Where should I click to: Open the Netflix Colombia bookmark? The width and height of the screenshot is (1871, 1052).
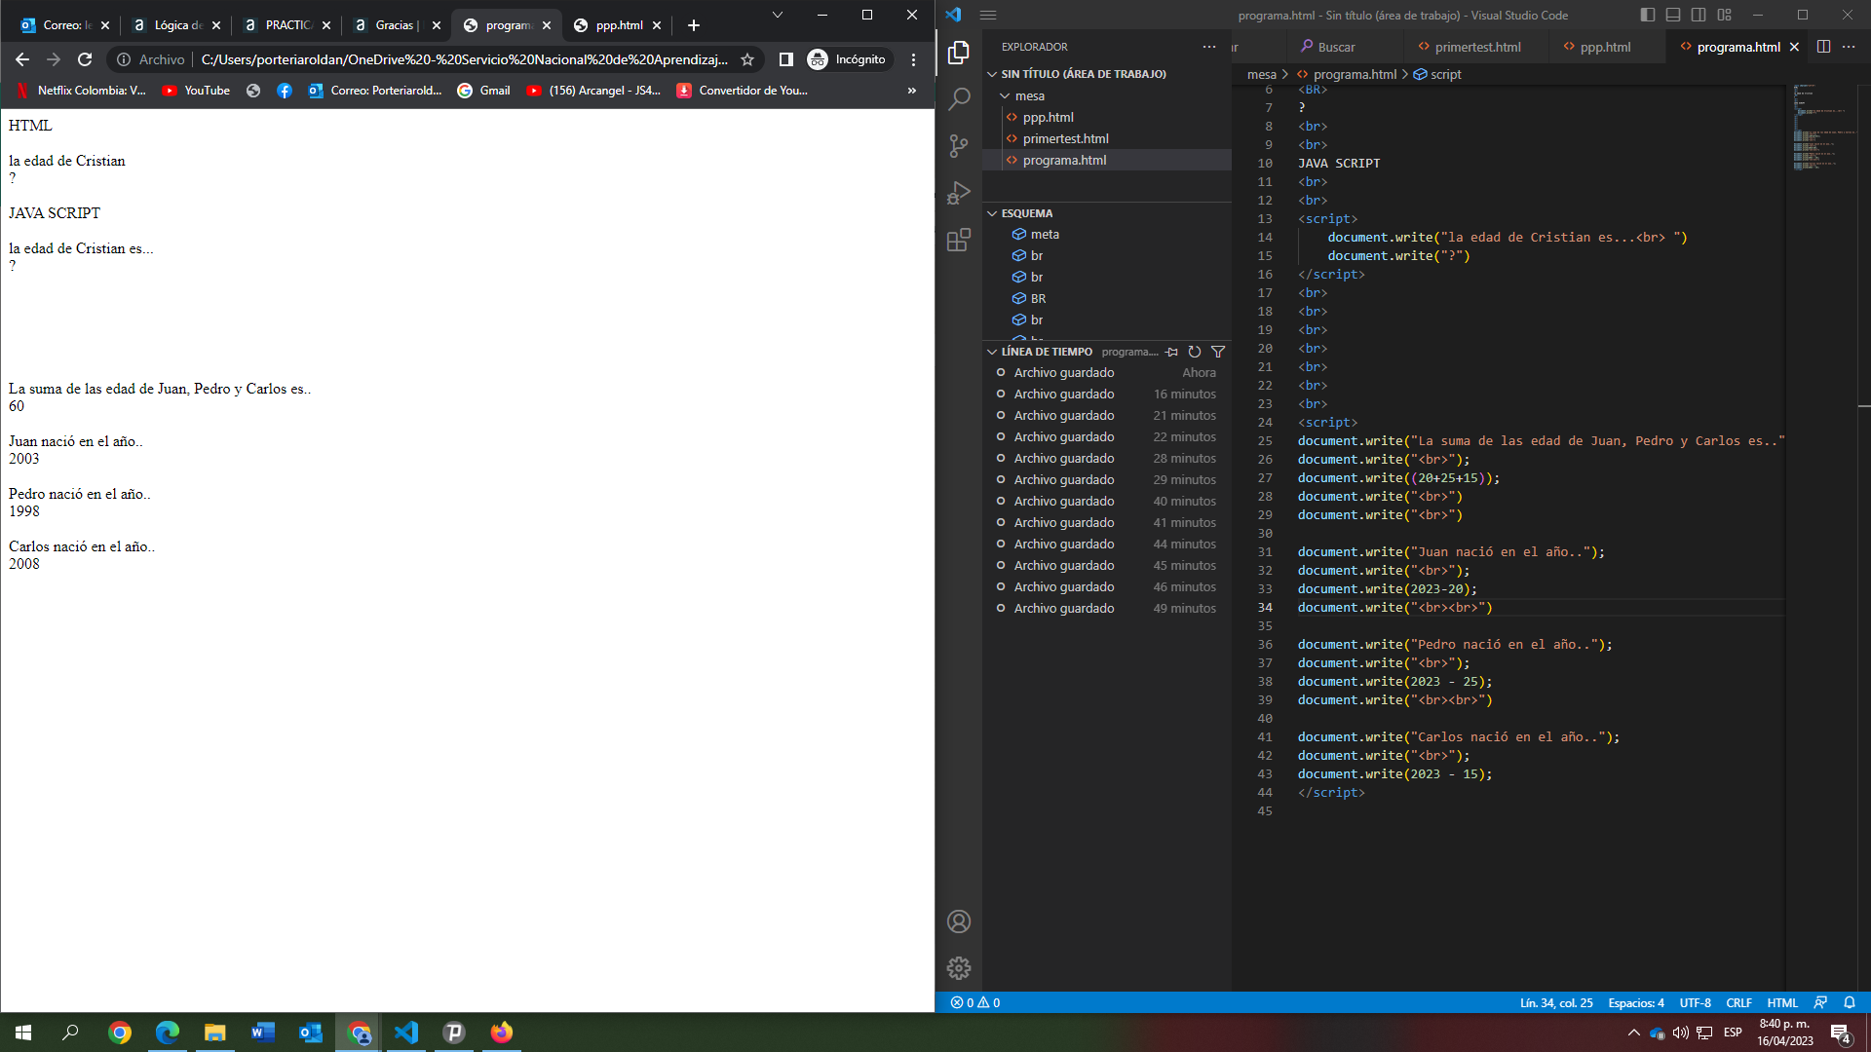pyautogui.click(x=81, y=91)
